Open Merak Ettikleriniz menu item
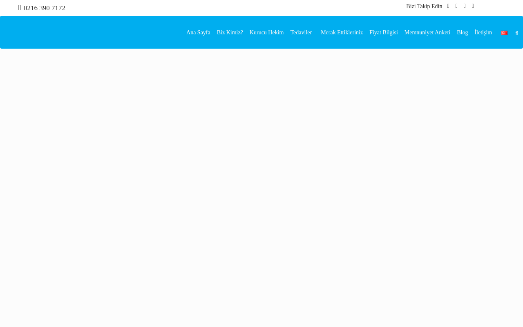 342,33
